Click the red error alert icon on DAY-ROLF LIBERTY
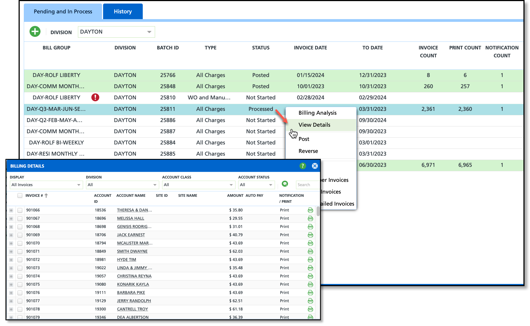The width and height of the screenshot is (530, 326). point(95,97)
